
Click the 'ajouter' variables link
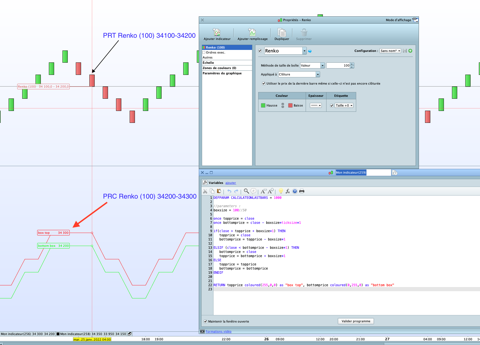click(230, 183)
